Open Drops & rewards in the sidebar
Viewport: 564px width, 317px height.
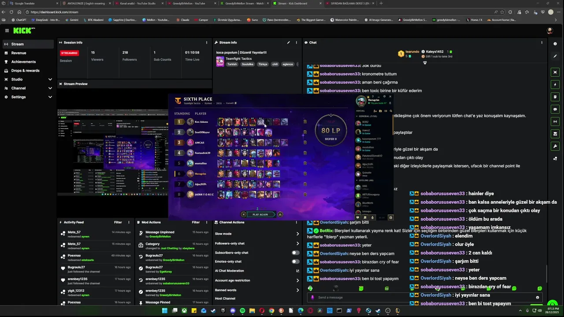click(x=28, y=70)
